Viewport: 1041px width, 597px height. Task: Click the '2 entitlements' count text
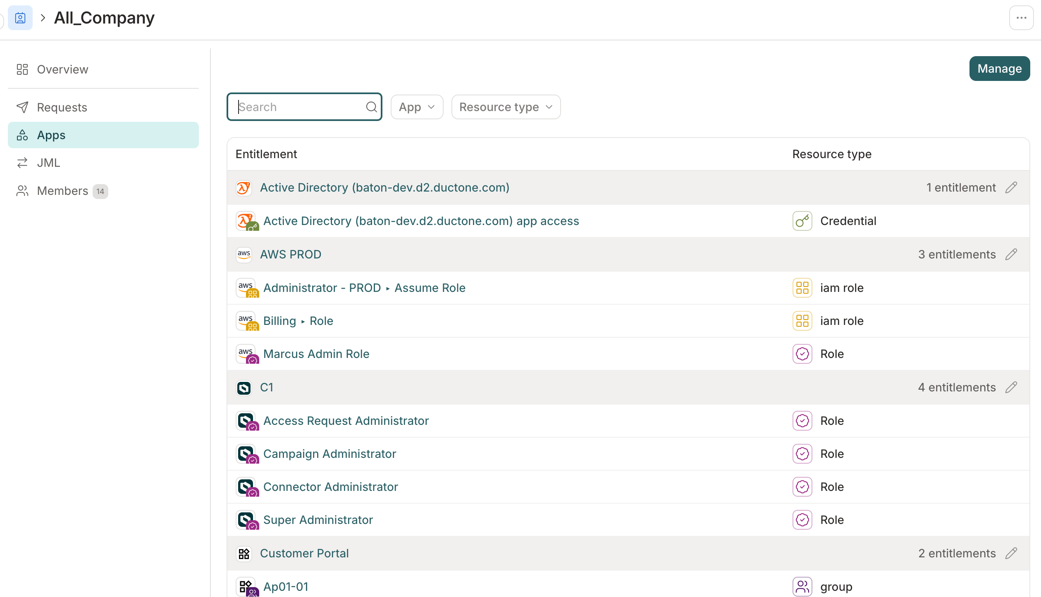pyautogui.click(x=957, y=553)
